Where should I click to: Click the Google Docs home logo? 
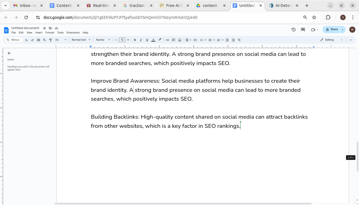click(6, 30)
